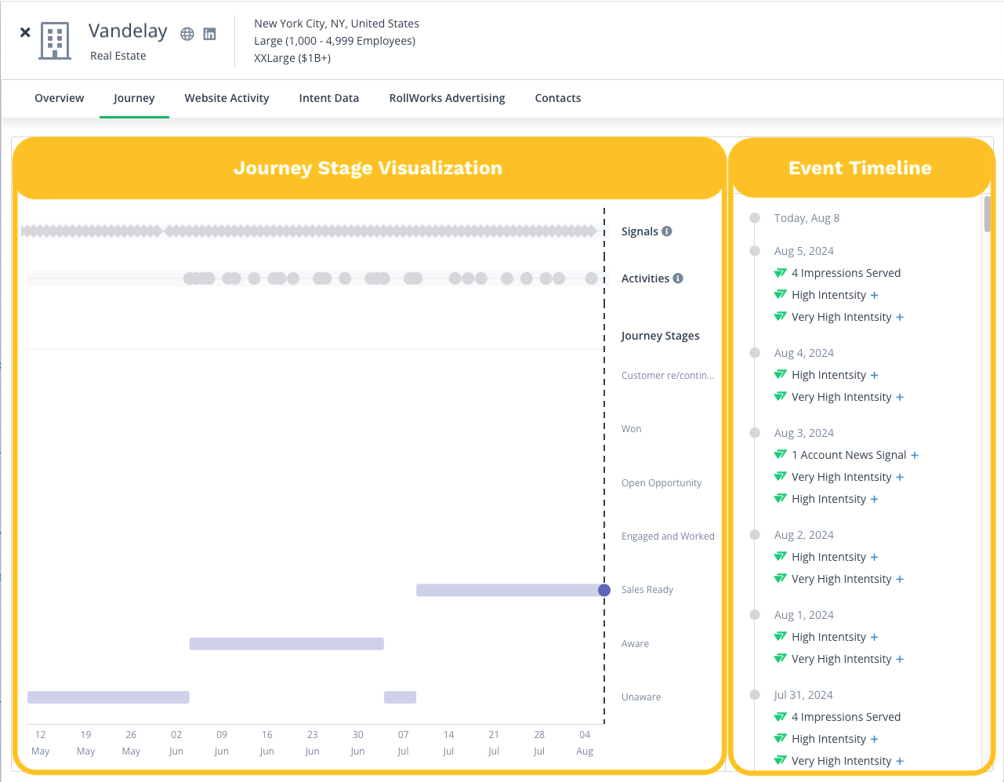
Task: Expand Very High Intentsity under Aug 3, 2024
Action: coord(900,478)
